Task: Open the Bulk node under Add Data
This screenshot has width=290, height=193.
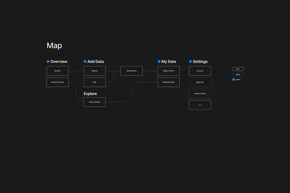Action: [95, 82]
